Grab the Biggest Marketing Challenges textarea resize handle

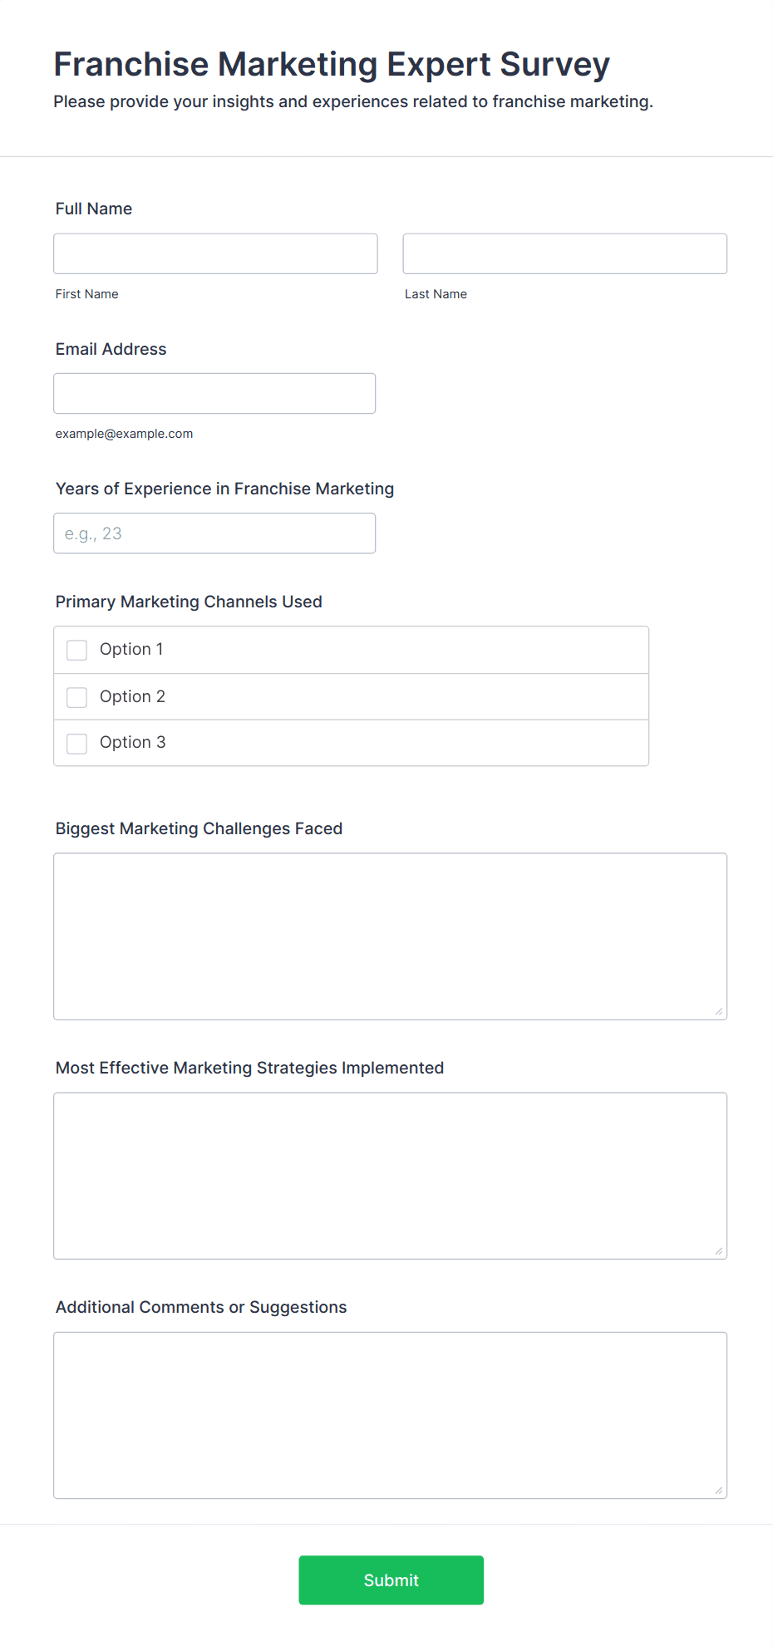(x=719, y=1011)
